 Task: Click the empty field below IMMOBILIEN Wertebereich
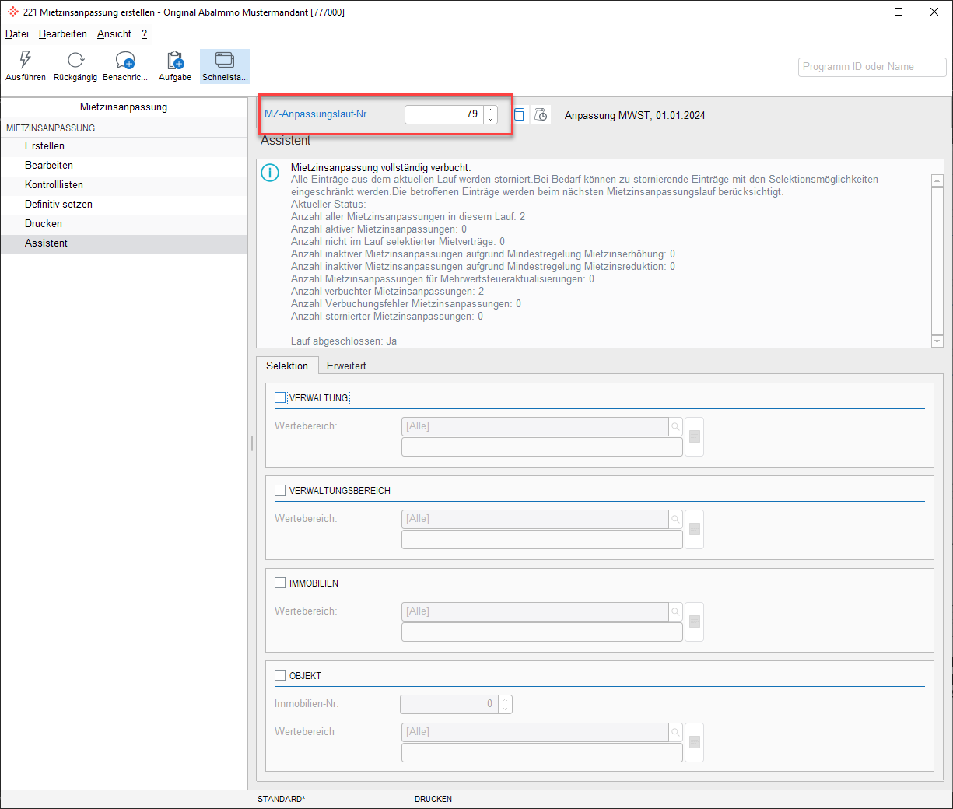click(542, 632)
